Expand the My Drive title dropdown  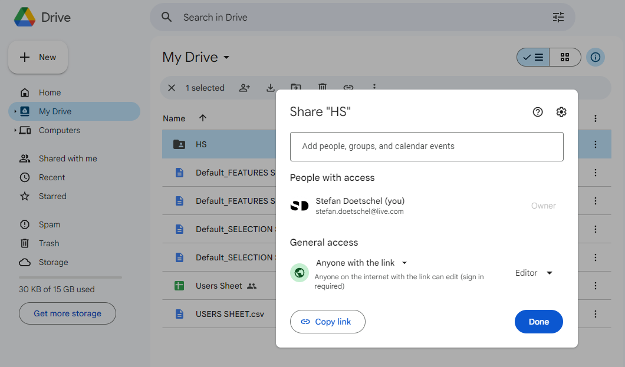click(226, 57)
